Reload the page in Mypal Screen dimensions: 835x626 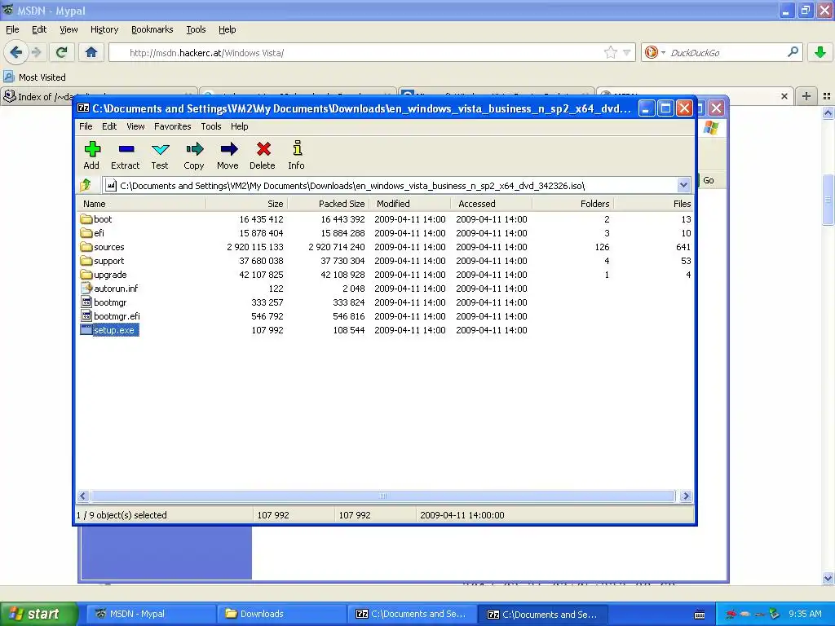tap(61, 52)
